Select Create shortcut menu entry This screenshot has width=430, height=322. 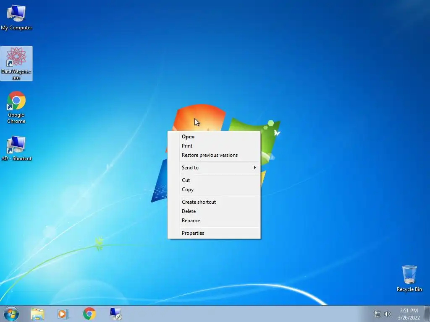click(x=214, y=202)
